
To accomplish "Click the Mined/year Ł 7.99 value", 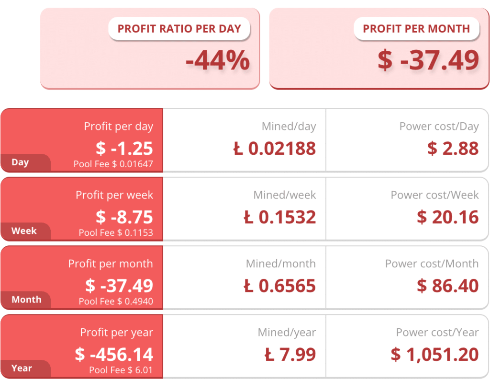I will (x=290, y=355).
